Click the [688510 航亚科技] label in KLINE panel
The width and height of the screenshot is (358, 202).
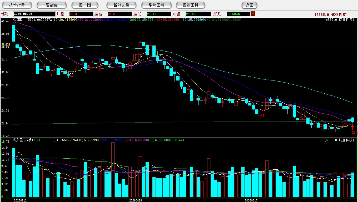point(339,20)
